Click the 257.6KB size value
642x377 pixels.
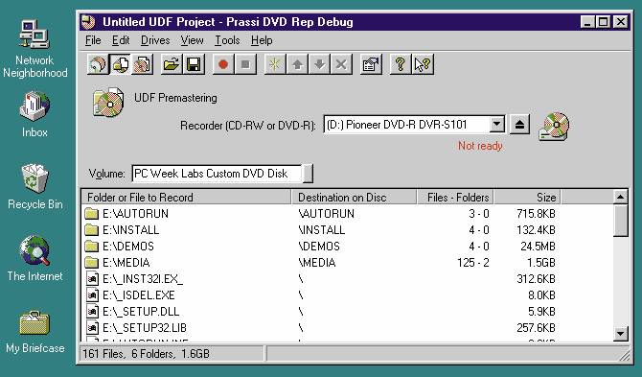536,328
